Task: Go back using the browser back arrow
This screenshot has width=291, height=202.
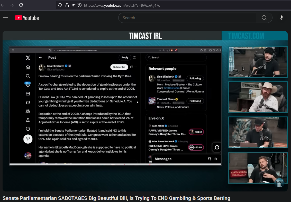Action: (x=3, y=5)
